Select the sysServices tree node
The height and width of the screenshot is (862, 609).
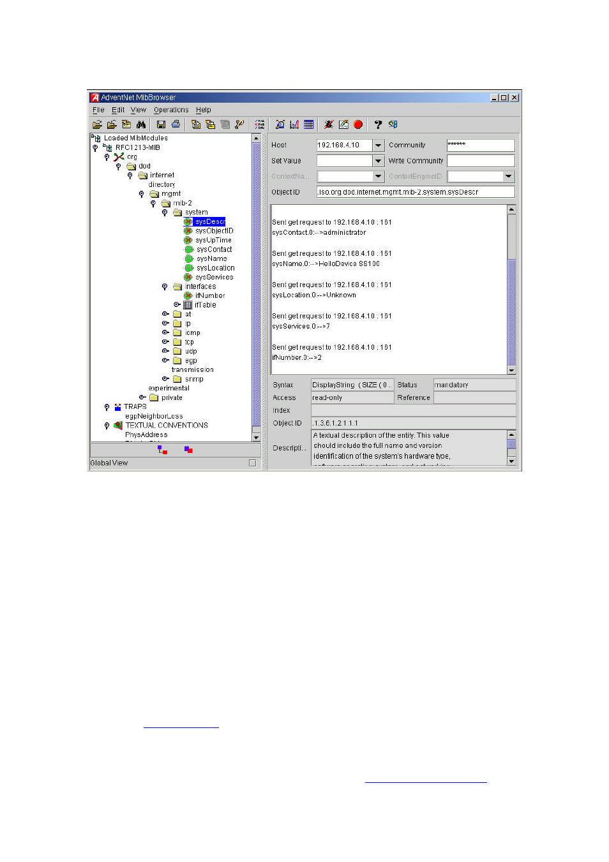(214, 278)
